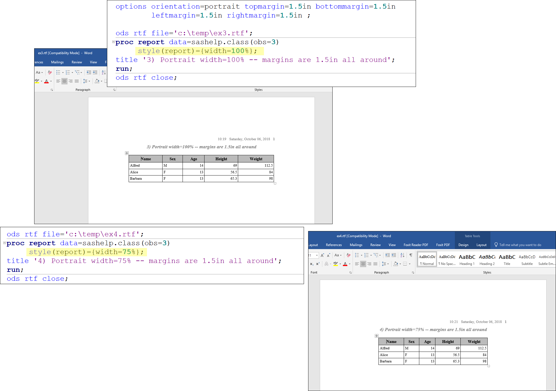
Task: Toggle Align Left in ex4 window
Action: pyautogui.click(x=357, y=264)
